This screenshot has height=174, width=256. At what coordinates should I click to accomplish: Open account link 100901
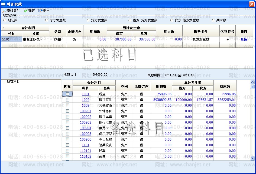click(x=85, y=111)
